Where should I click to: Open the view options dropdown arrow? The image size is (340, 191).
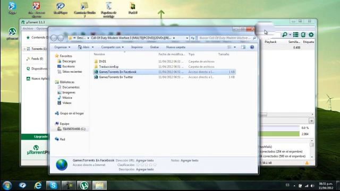(x=235, y=47)
